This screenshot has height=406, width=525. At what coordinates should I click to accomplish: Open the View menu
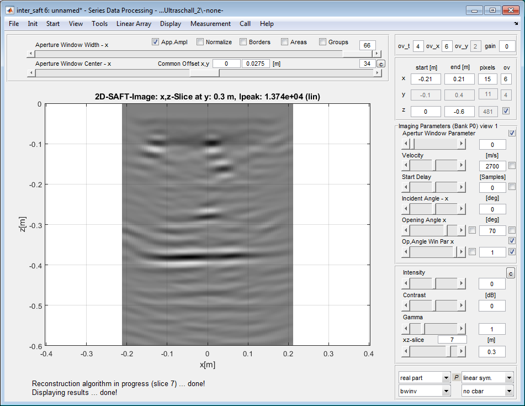(76, 24)
